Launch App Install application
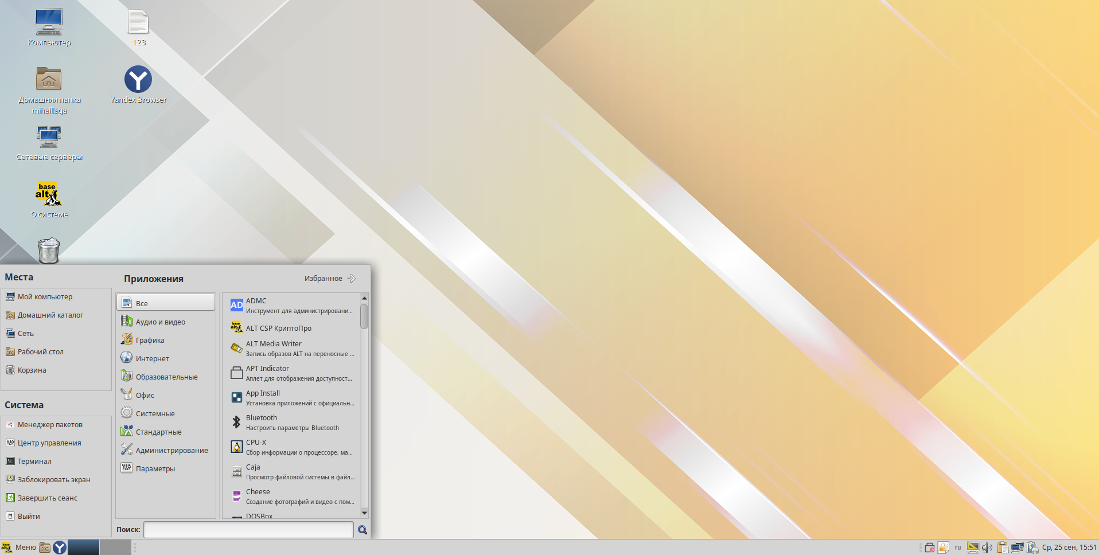1099x555 pixels. (x=292, y=398)
